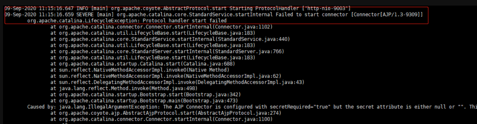The width and height of the screenshot is (477, 124).
Task: Click the StandardService.java:440 stack frame
Action: click(170, 39)
